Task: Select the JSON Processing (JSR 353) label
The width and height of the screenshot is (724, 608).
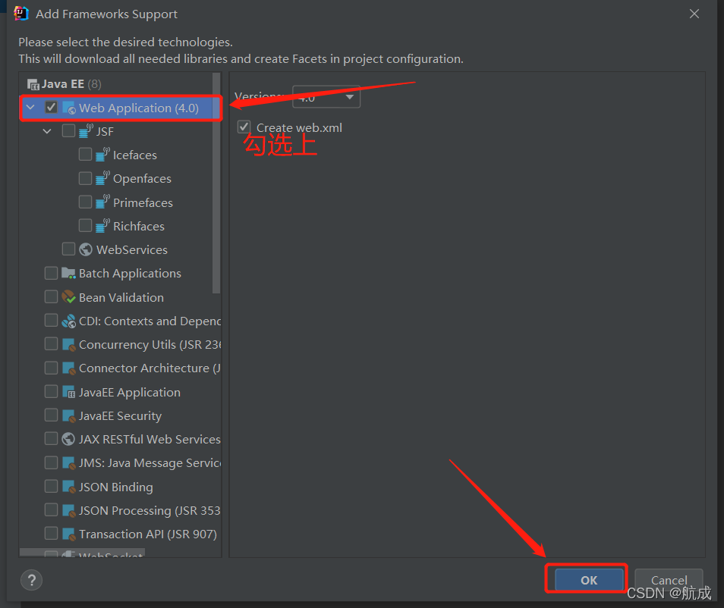Action: 150,511
